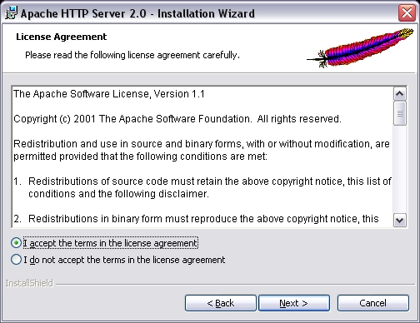The width and height of the screenshot is (420, 323).
Task: Select 'I accept the terms' radio button
Action: (x=16, y=243)
